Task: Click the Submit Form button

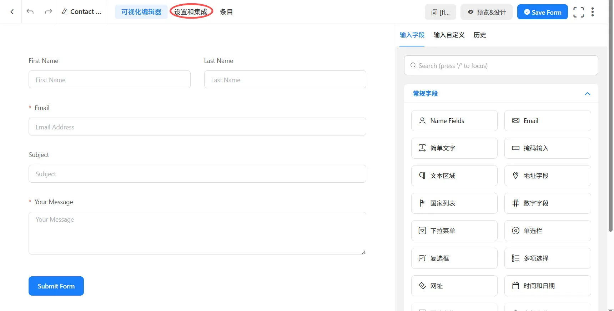Action: tap(56, 286)
